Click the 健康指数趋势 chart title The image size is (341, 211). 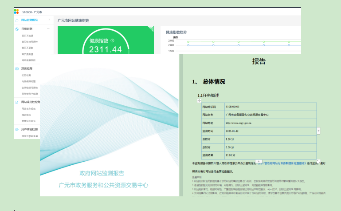coord(176,32)
